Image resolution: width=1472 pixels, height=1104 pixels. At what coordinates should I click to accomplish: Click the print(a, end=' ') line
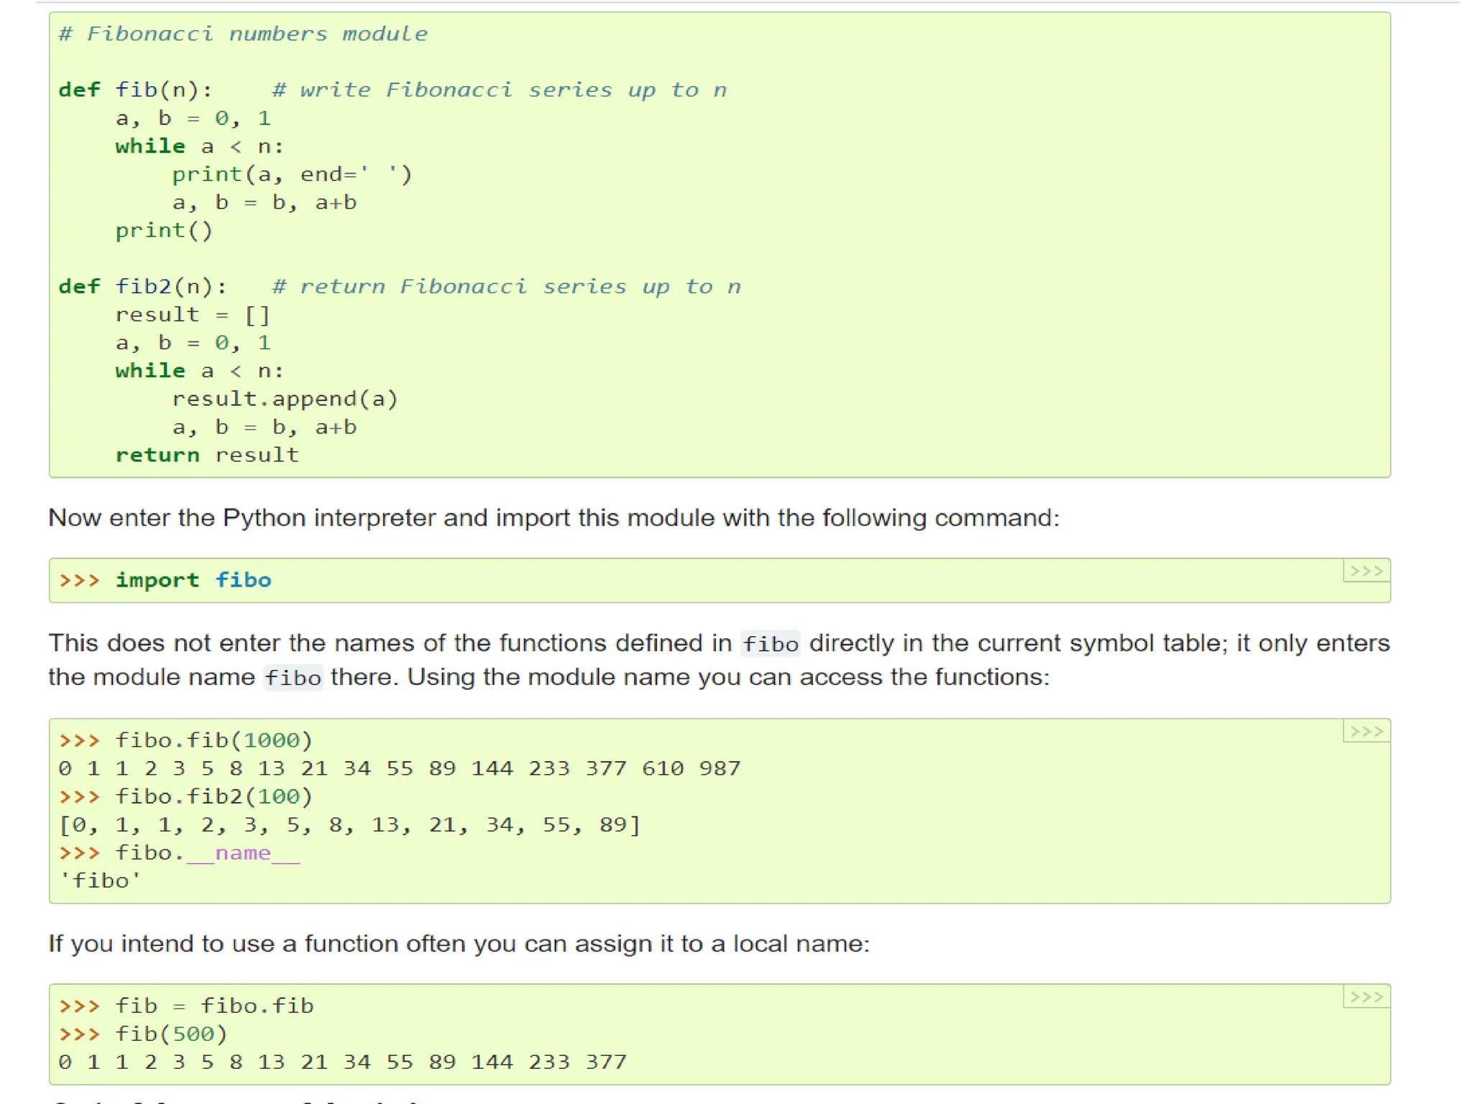(x=291, y=175)
